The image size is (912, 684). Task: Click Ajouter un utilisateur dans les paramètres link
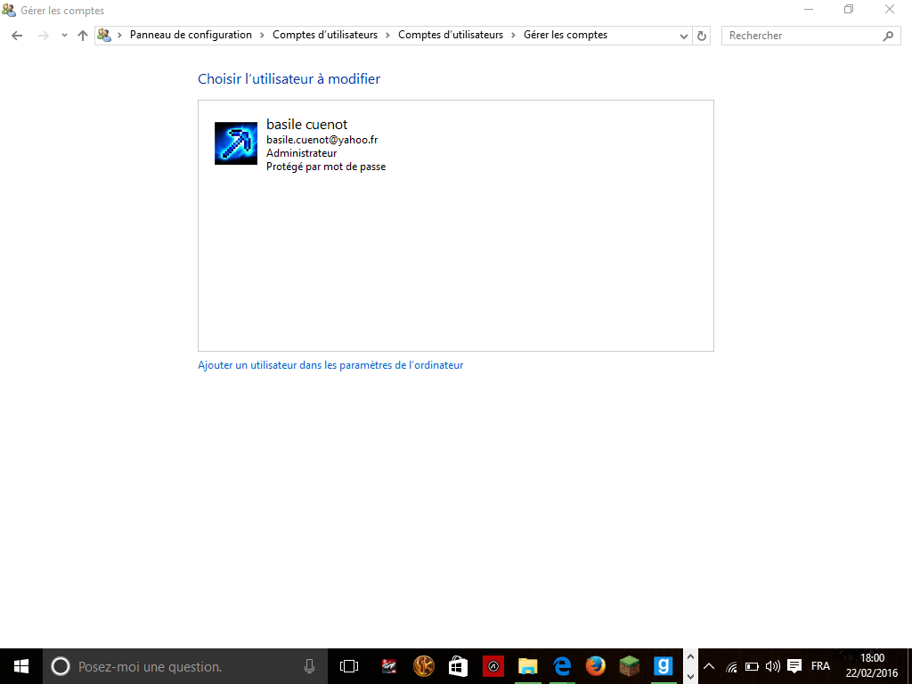[x=330, y=365]
